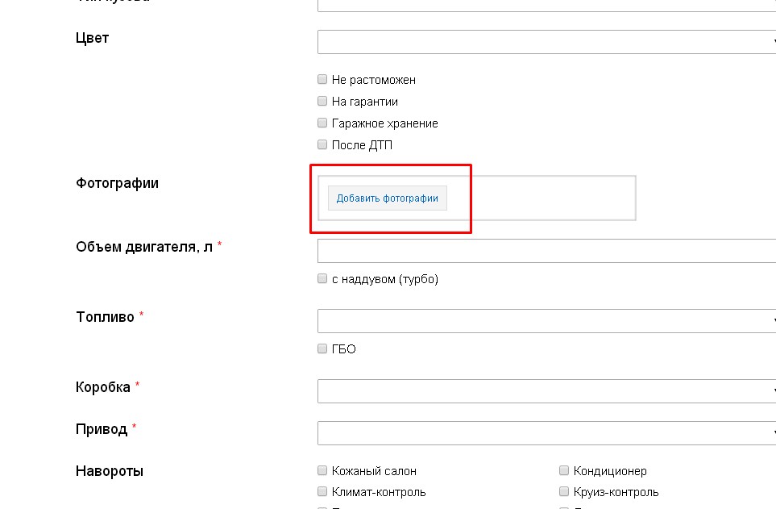Toggle the Круиз-контроль checkbox
This screenshot has width=776, height=509.
pyautogui.click(x=564, y=492)
